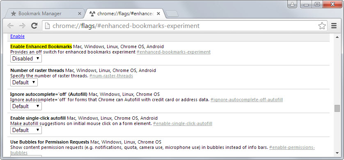Open the Enhanced Bookmarks Disabled dropdown
The width and height of the screenshot is (344, 160).
point(26,59)
